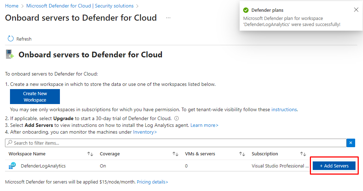Dismiss the Defender plans notification
This screenshot has width=363, height=191.
[x=356, y=10]
